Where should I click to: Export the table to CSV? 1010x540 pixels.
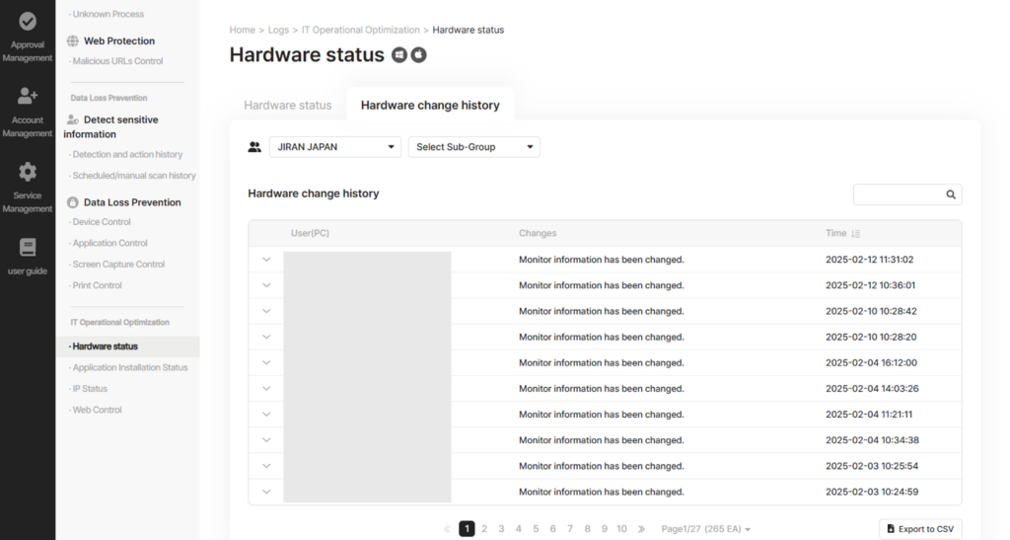[920, 529]
